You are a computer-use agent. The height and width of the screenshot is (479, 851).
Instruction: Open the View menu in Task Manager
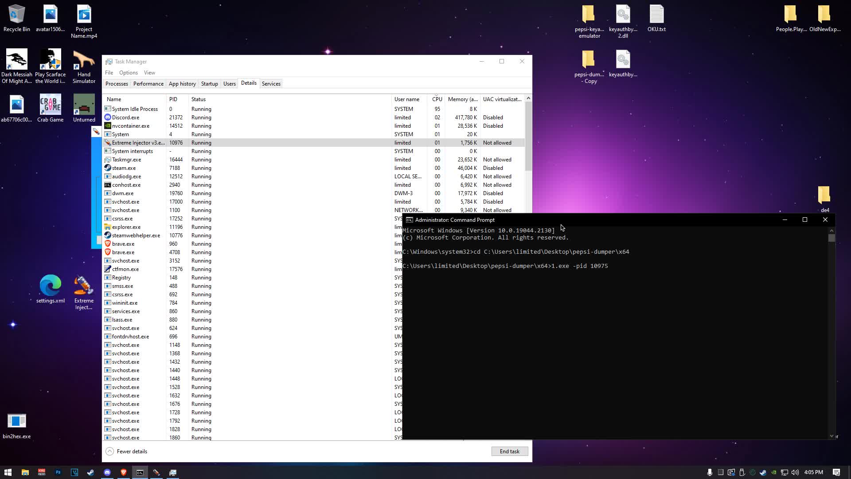click(x=149, y=72)
